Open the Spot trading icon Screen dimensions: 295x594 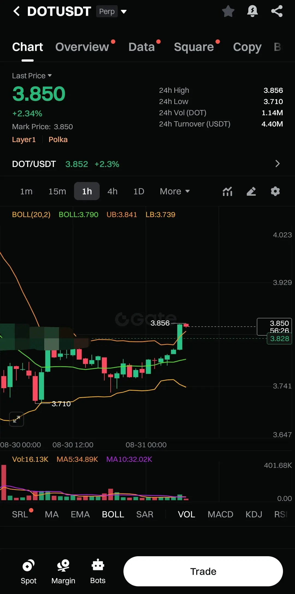[28, 572]
